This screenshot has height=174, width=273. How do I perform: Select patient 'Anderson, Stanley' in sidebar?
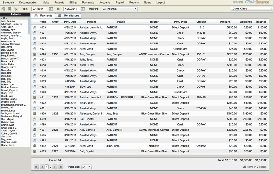click(11, 33)
